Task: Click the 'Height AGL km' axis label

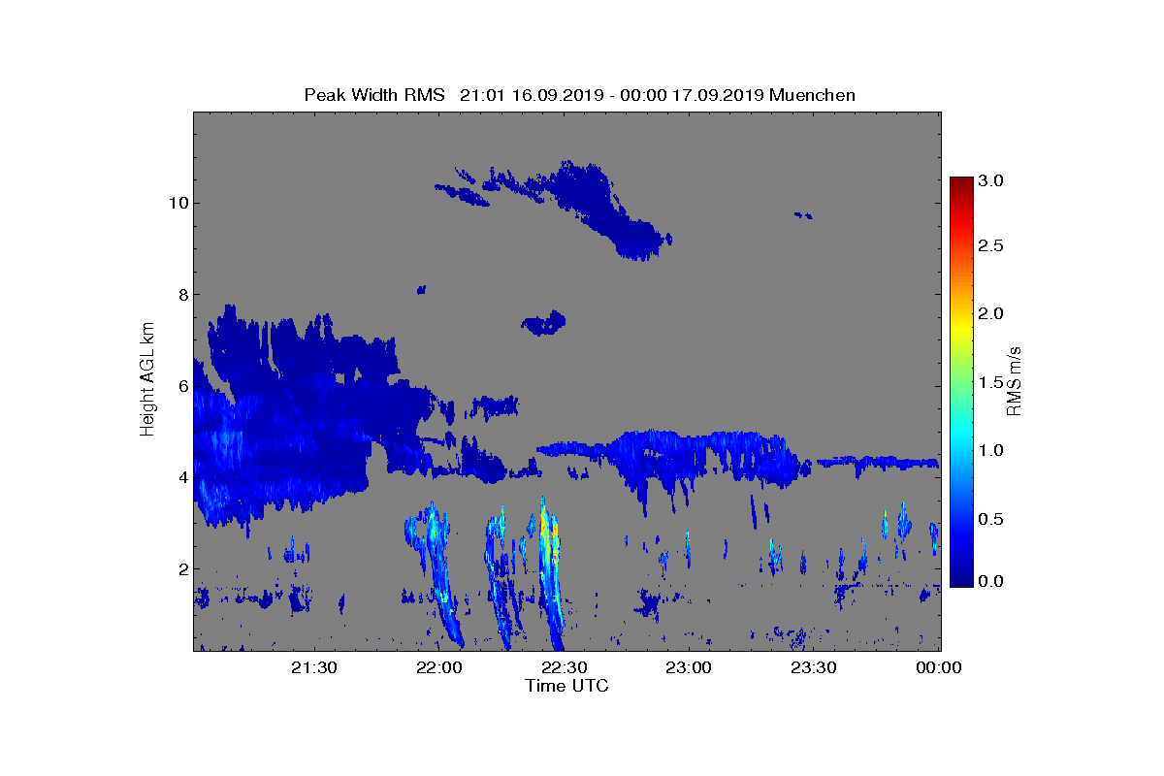Action: pos(147,380)
